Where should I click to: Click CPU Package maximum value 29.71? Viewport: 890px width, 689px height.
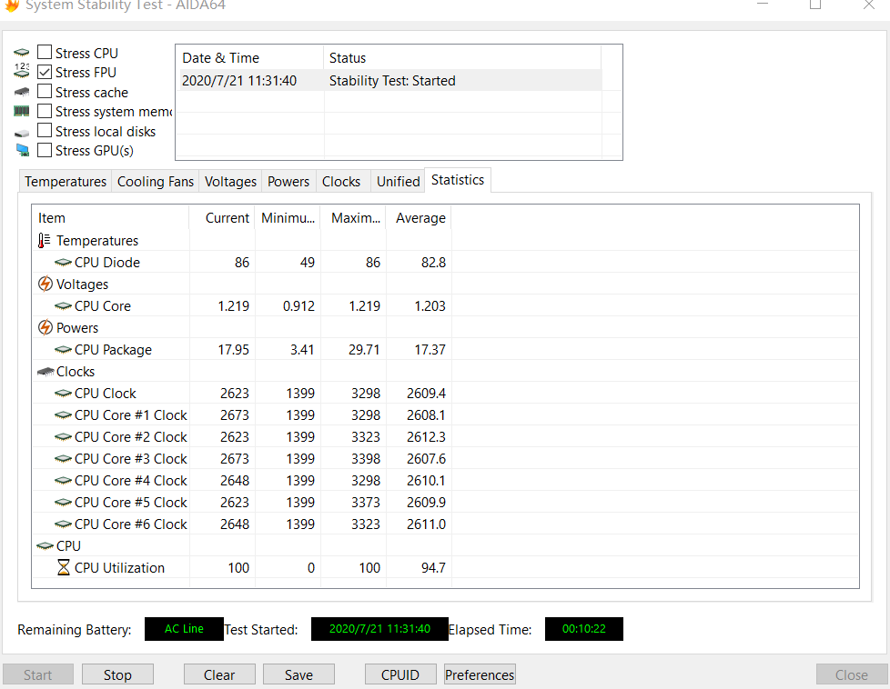click(364, 350)
